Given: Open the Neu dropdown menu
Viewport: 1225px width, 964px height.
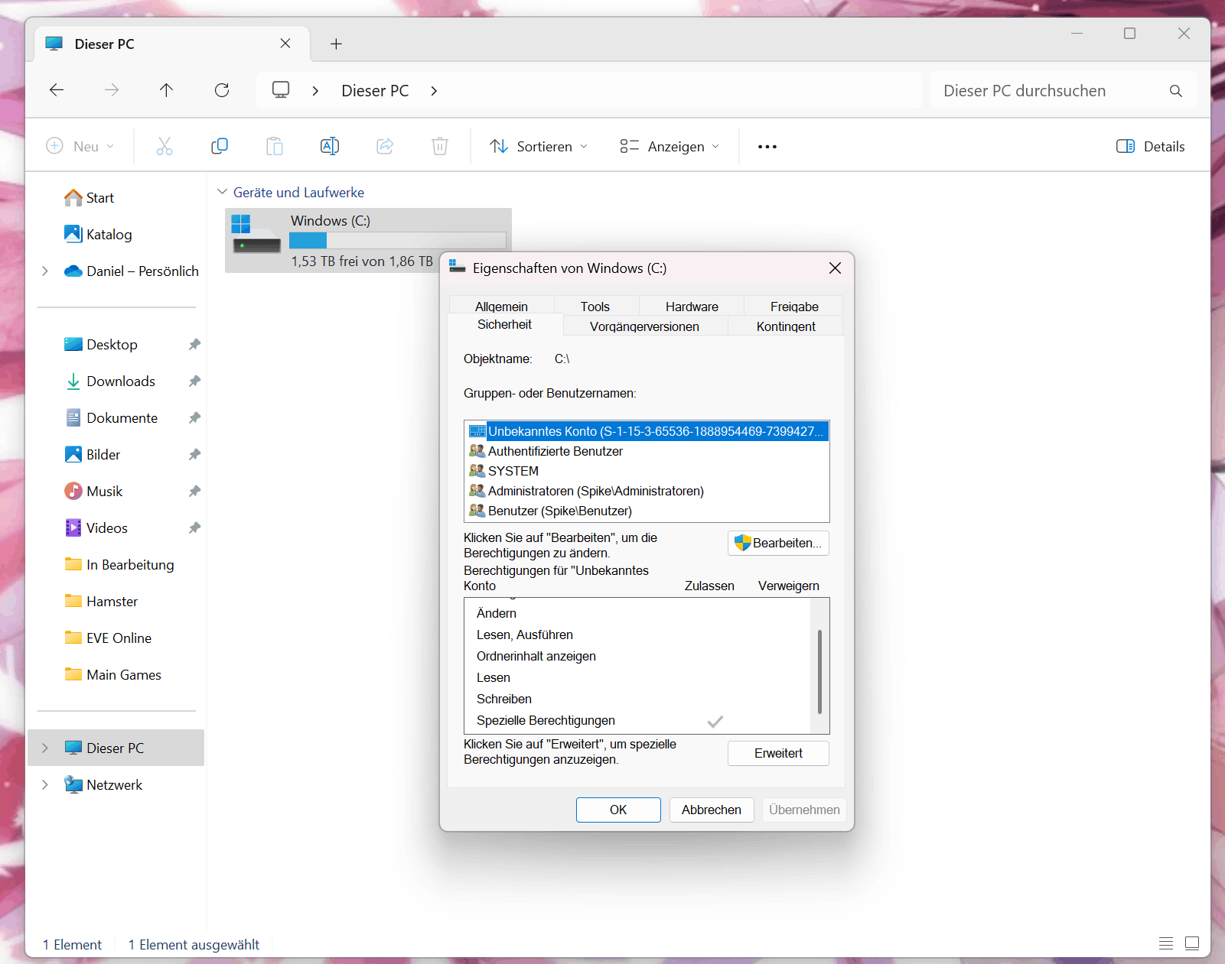Looking at the screenshot, I should click(80, 146).
